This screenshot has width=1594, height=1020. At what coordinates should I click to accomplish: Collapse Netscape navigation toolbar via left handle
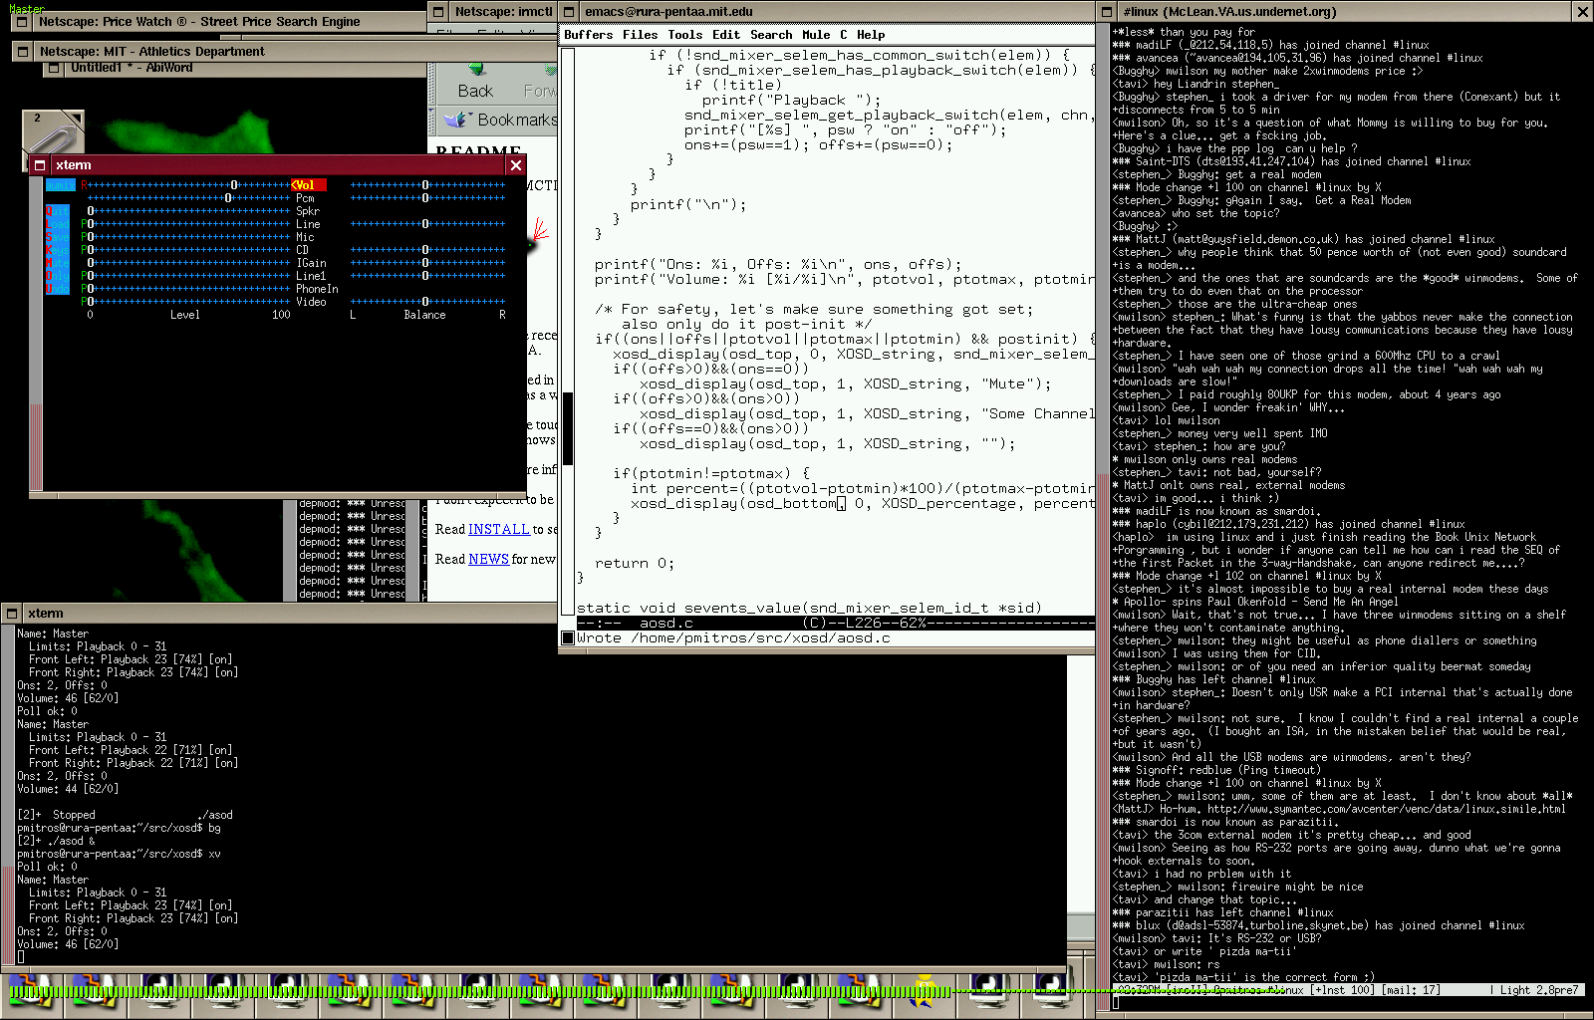tap(432, 85)
